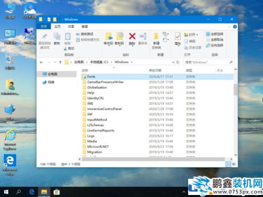Click the Pin to Quick access icon
Screen dimensions: 263x197
(x=45, y=36)
